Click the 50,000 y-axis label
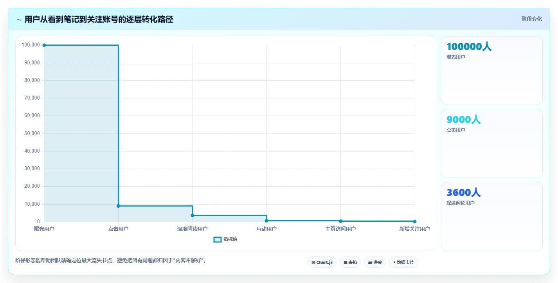Screen dimensions: 558x283 [x=32, y=133]
